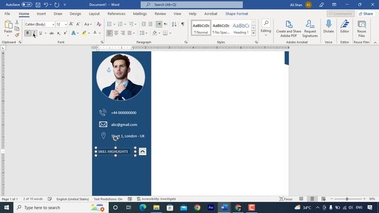Image resolution: width=379 pixels, height=213 pixels.
Task: Activate the Format Painter brush
Action: click(17, 35)
